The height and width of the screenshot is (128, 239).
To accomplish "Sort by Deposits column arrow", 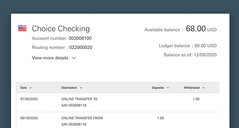I will [168, 88].
